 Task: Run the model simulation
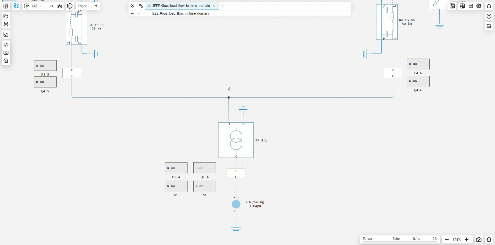(x=26, y=6)
